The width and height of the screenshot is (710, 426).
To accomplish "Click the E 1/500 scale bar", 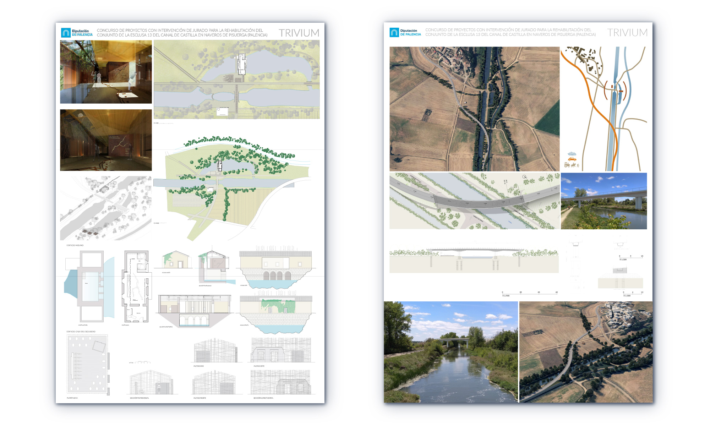I will coord(529,294).
